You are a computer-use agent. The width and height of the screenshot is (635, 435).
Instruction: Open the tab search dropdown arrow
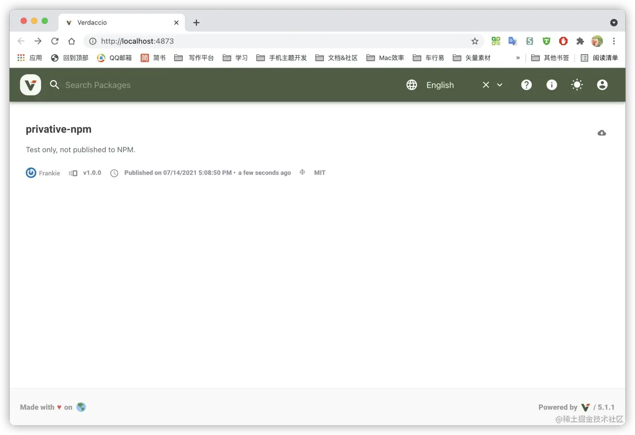pos(614,22)
